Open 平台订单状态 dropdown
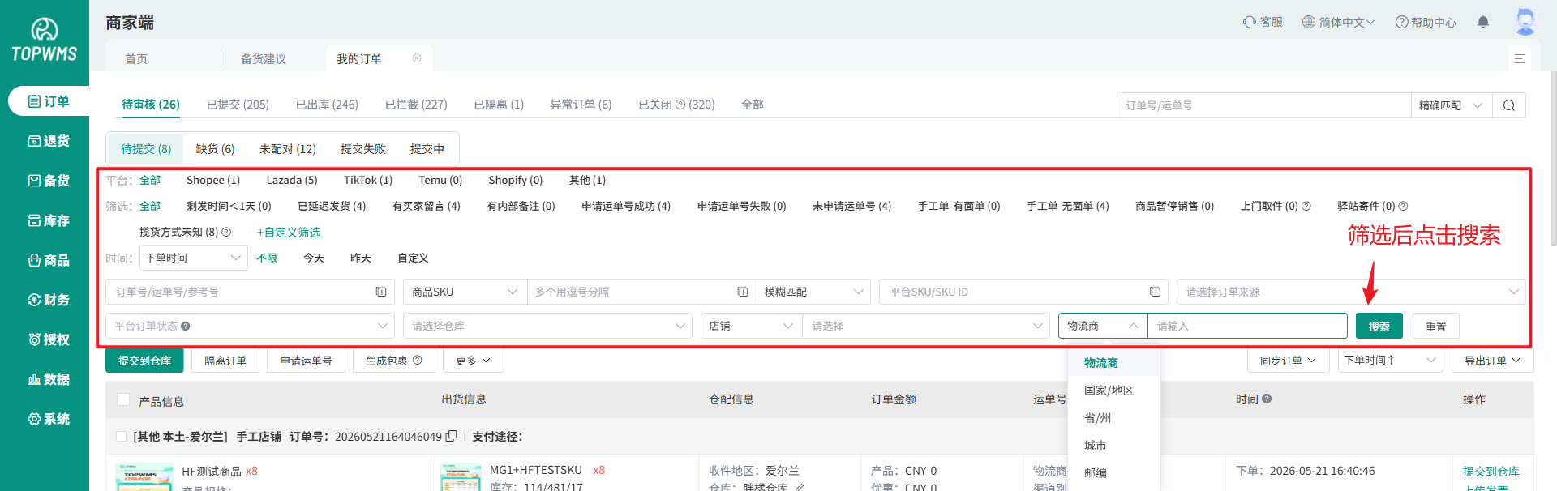Screen dimensions: 1557x491 (250, 326)
